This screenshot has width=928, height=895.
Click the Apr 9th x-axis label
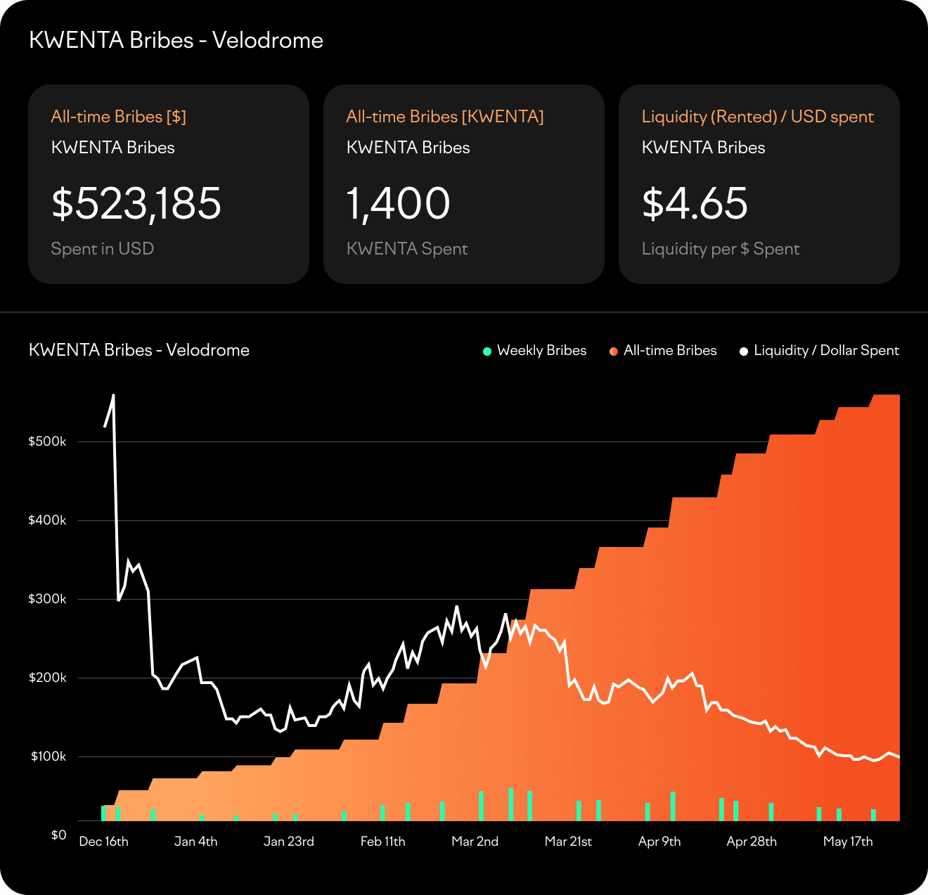point(659,842)
